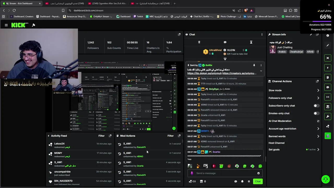Screen dimensions: 334x188
Task: Click the 3waltubrjal stream tag
Action: coord(296,52)
